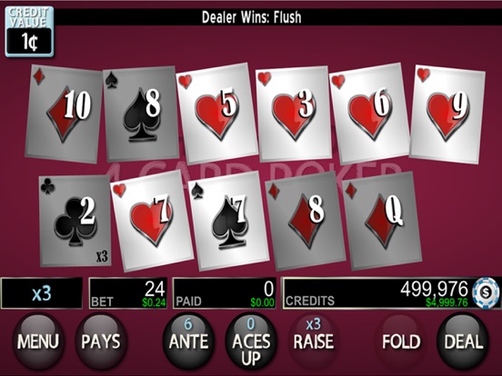Tap the 5 of hearts card
The width and height of the screenshot is (502, 376).
click(x=216, y=114)
